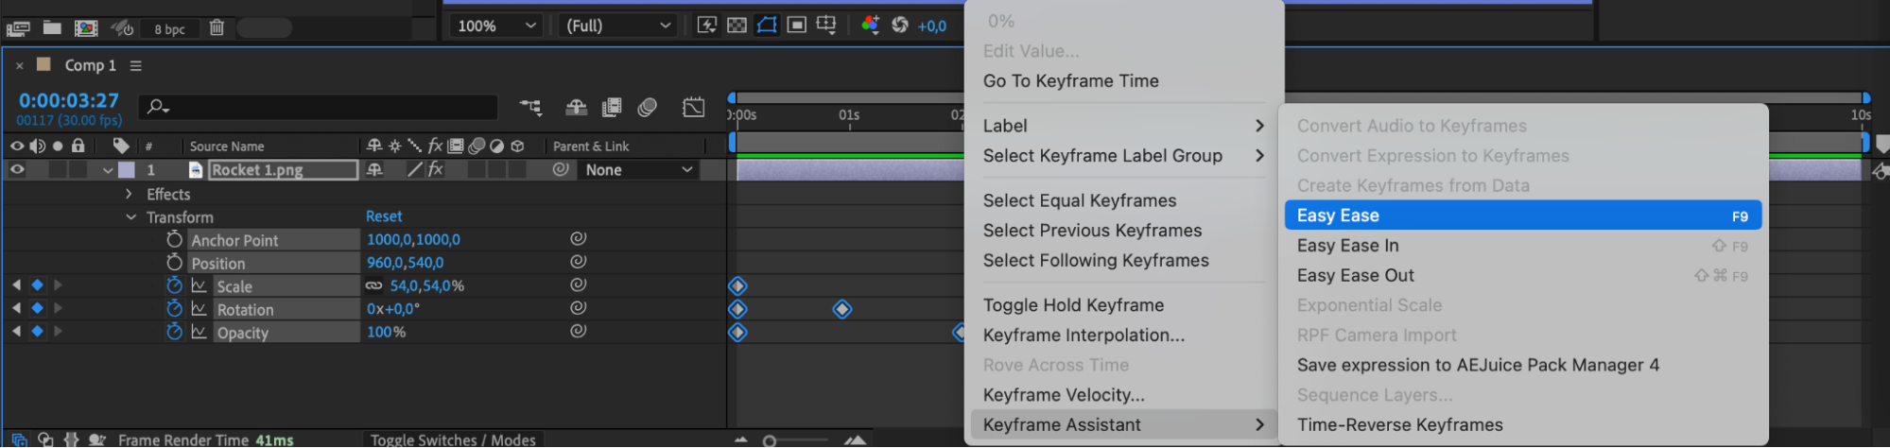This screenshot has height=448, width=1890.
Task: Select the Rocket 1.png layer name
Action: 283,170
